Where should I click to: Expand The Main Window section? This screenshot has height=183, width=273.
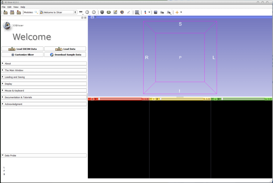(x=44, y=70)
